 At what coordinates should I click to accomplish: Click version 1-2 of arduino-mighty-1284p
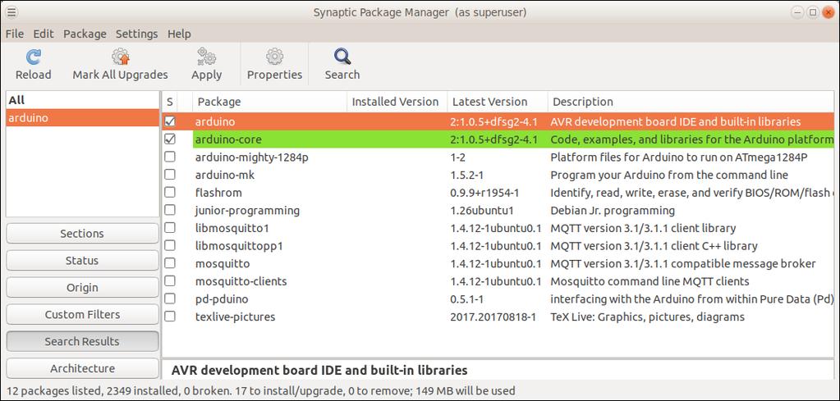pyautogui.click(x=458, y=157)
